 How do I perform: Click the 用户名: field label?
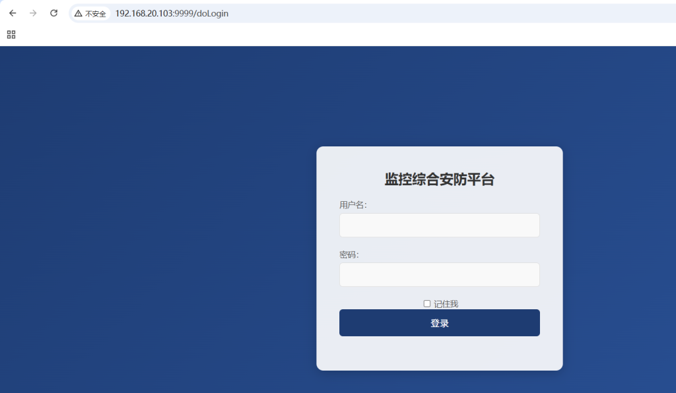point(353,205)
